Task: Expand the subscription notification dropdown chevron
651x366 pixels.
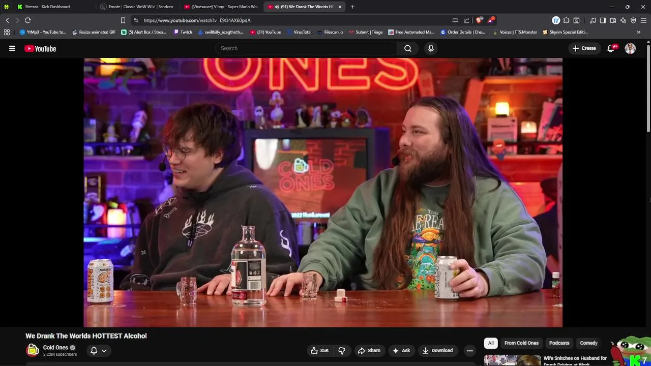Action: [x=104, y=350]
